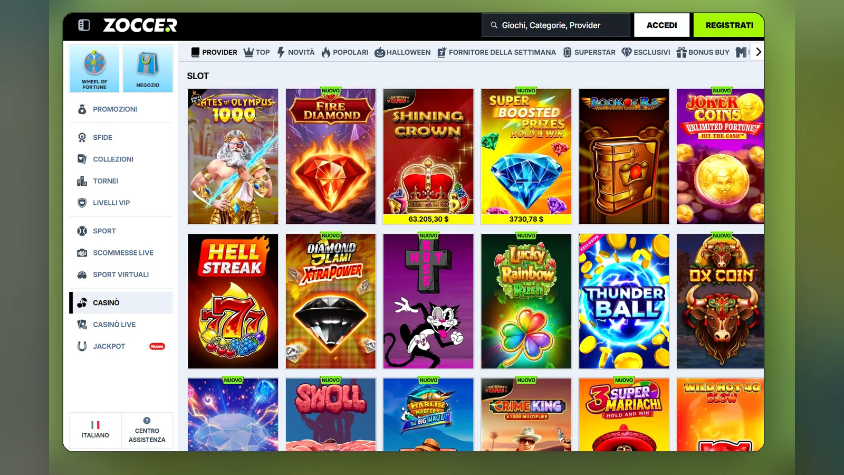Open Centro Assistenza help center
Screen dimensions: 844x475
click(147, 430)
